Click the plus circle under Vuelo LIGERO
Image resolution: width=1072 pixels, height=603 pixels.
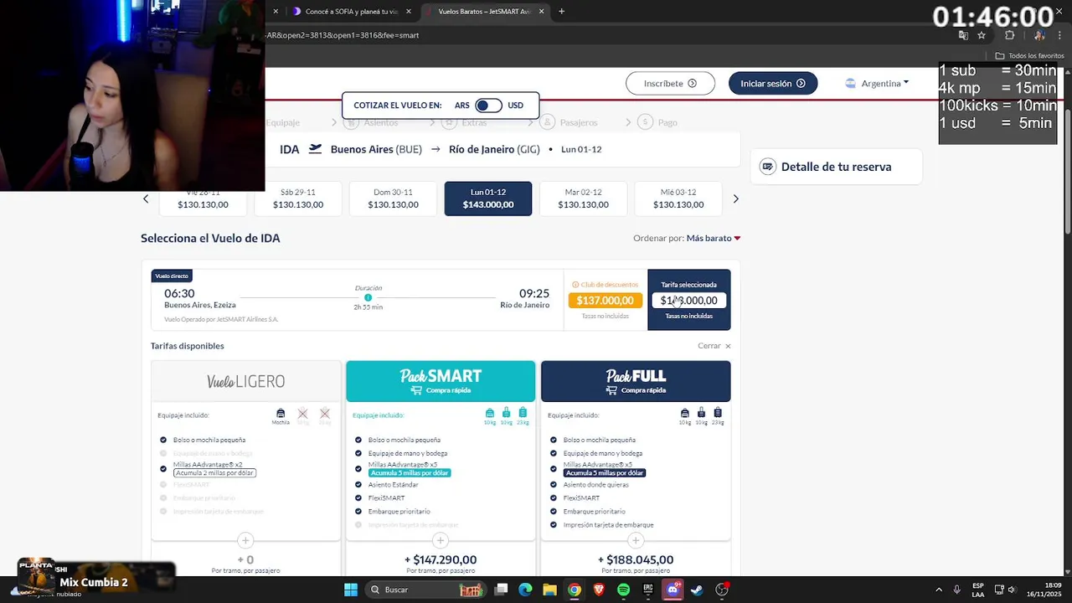pos(245,540)
